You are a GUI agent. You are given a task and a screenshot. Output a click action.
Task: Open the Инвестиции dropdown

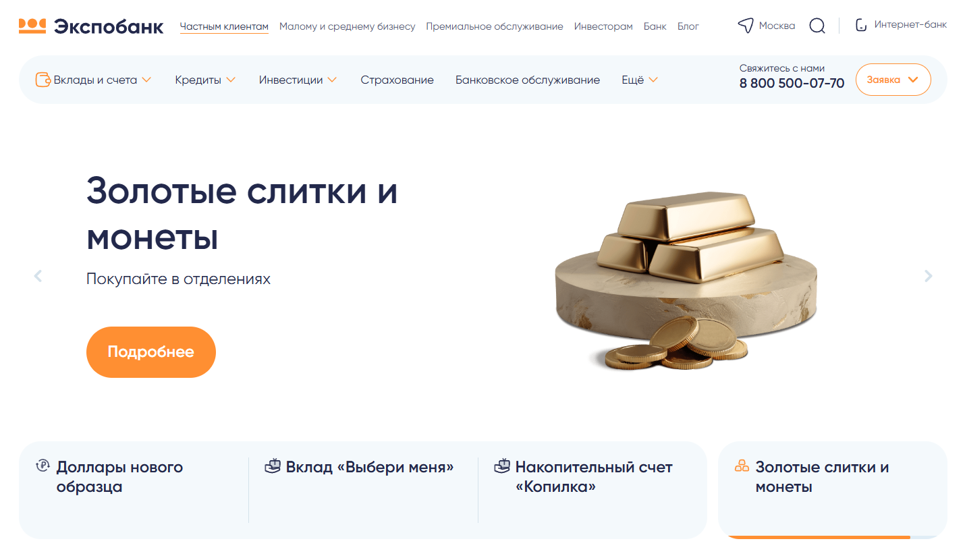(298, 80)
